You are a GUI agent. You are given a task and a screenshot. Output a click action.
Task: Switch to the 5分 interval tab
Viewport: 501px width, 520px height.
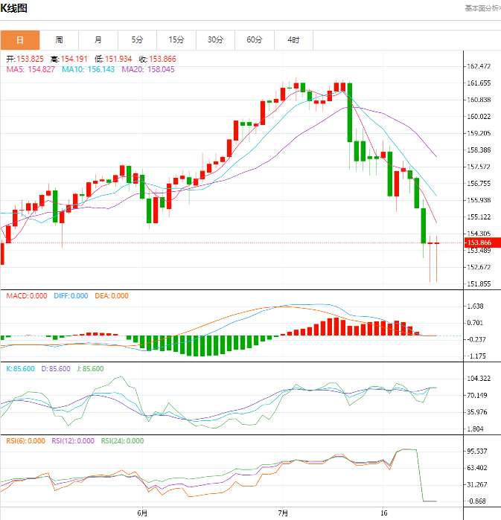pyautogui.click(x=137, y=40)
